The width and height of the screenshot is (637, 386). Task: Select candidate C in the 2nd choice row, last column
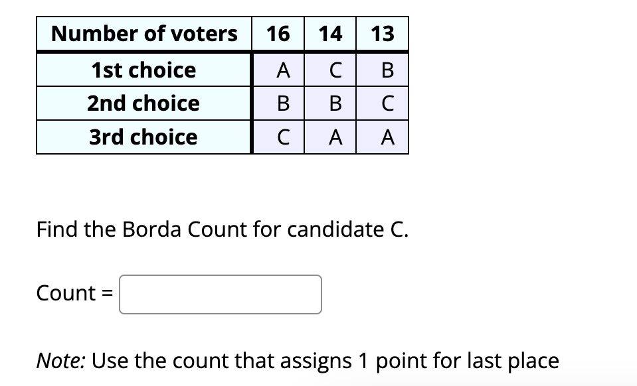click(382, 103)
